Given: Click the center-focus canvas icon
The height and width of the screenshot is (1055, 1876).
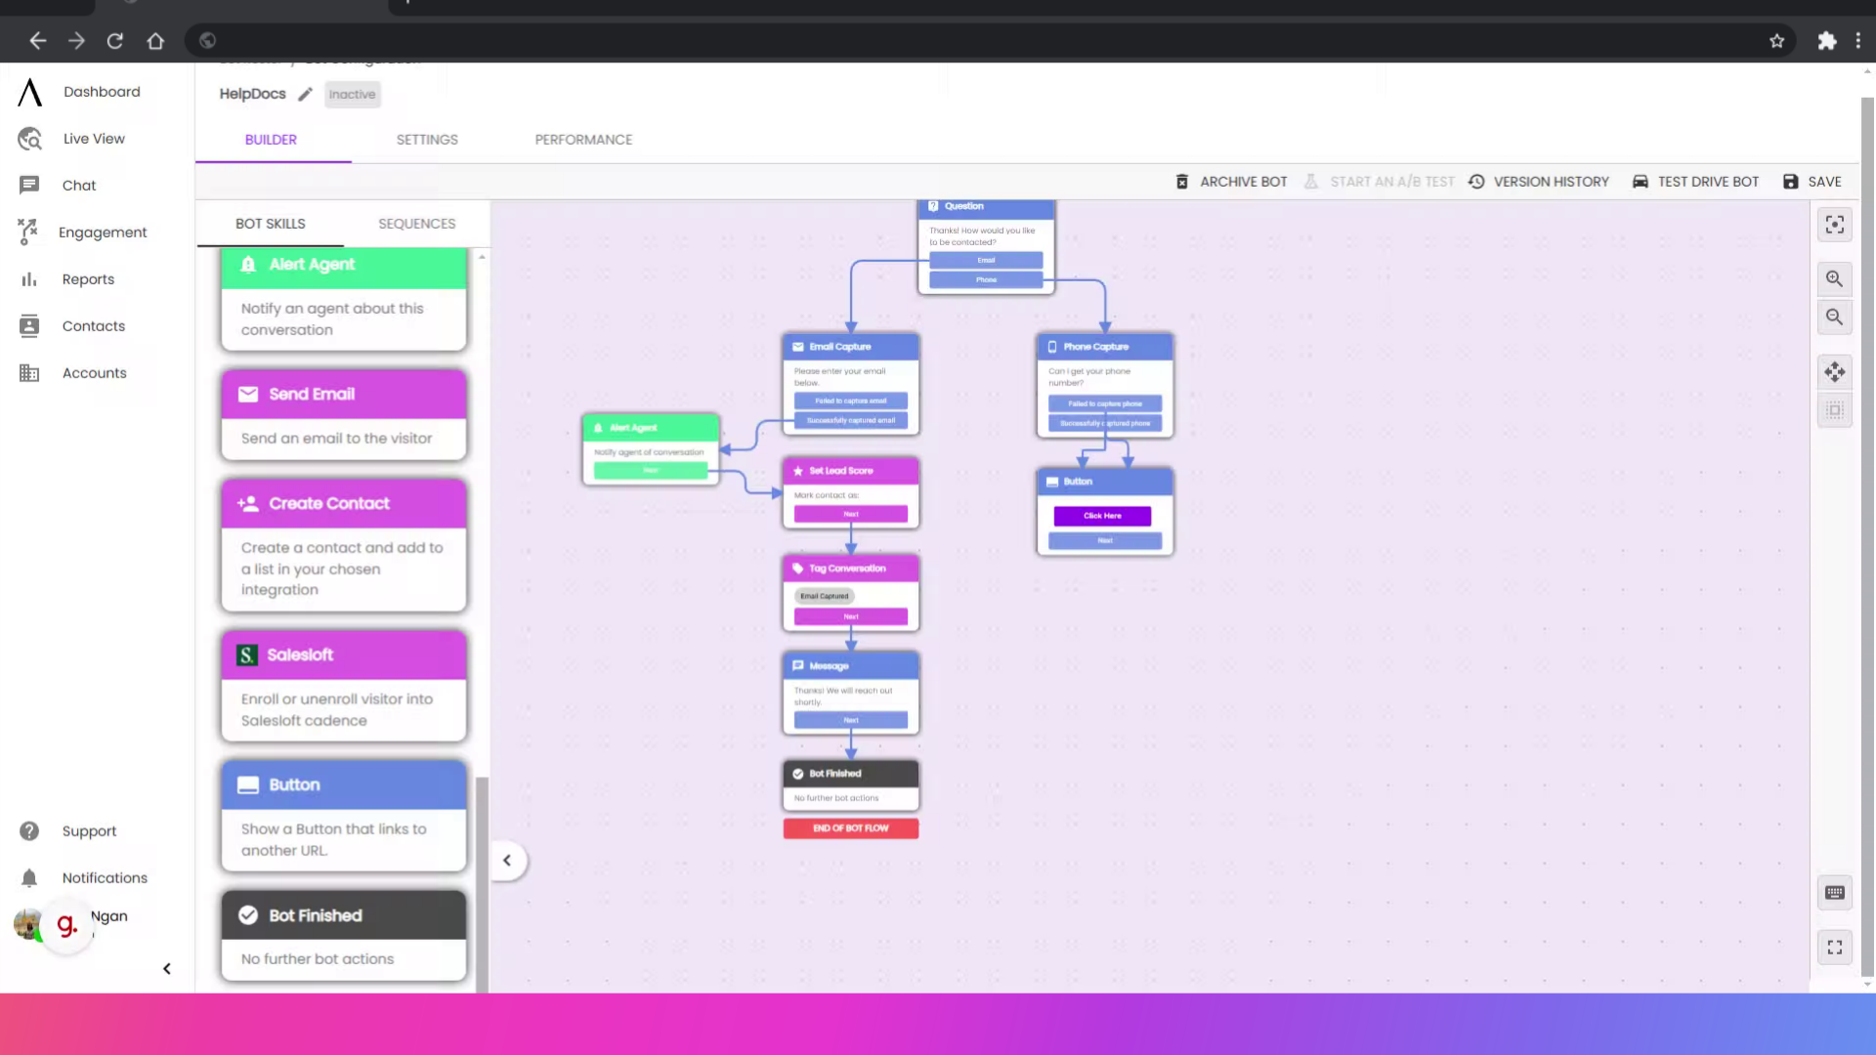Looking at the screenshot, I should (1834, 226).
